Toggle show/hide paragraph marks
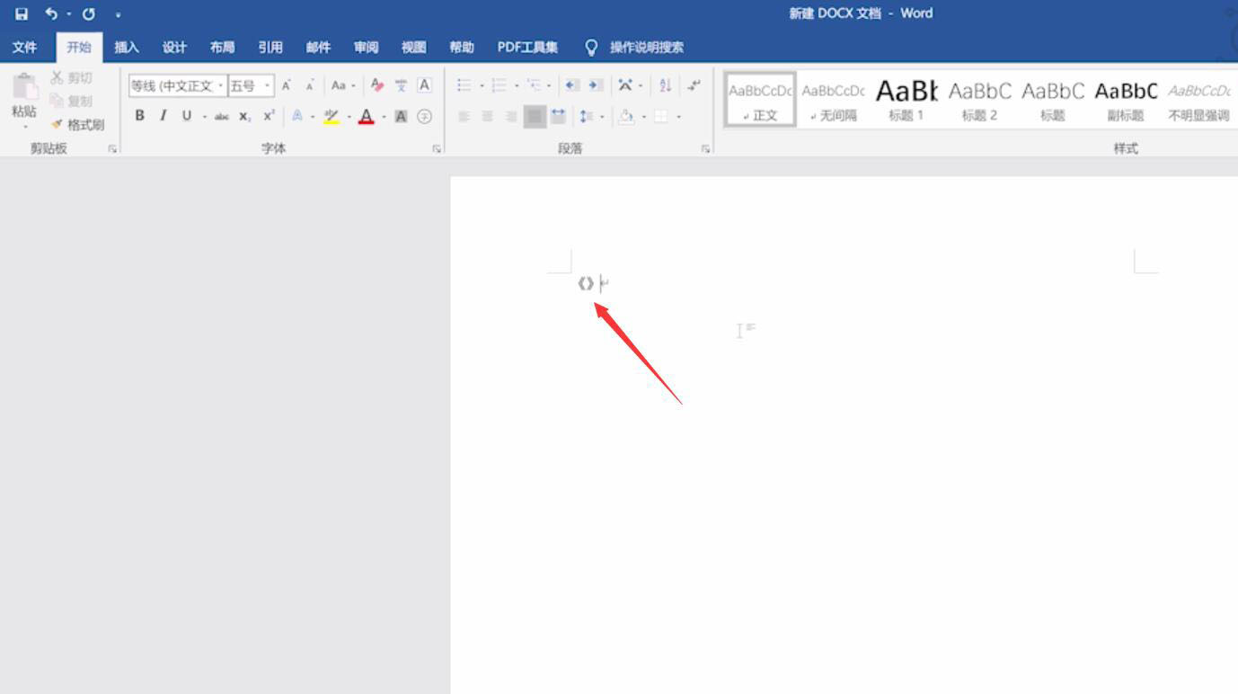 (x=694, y=86)
